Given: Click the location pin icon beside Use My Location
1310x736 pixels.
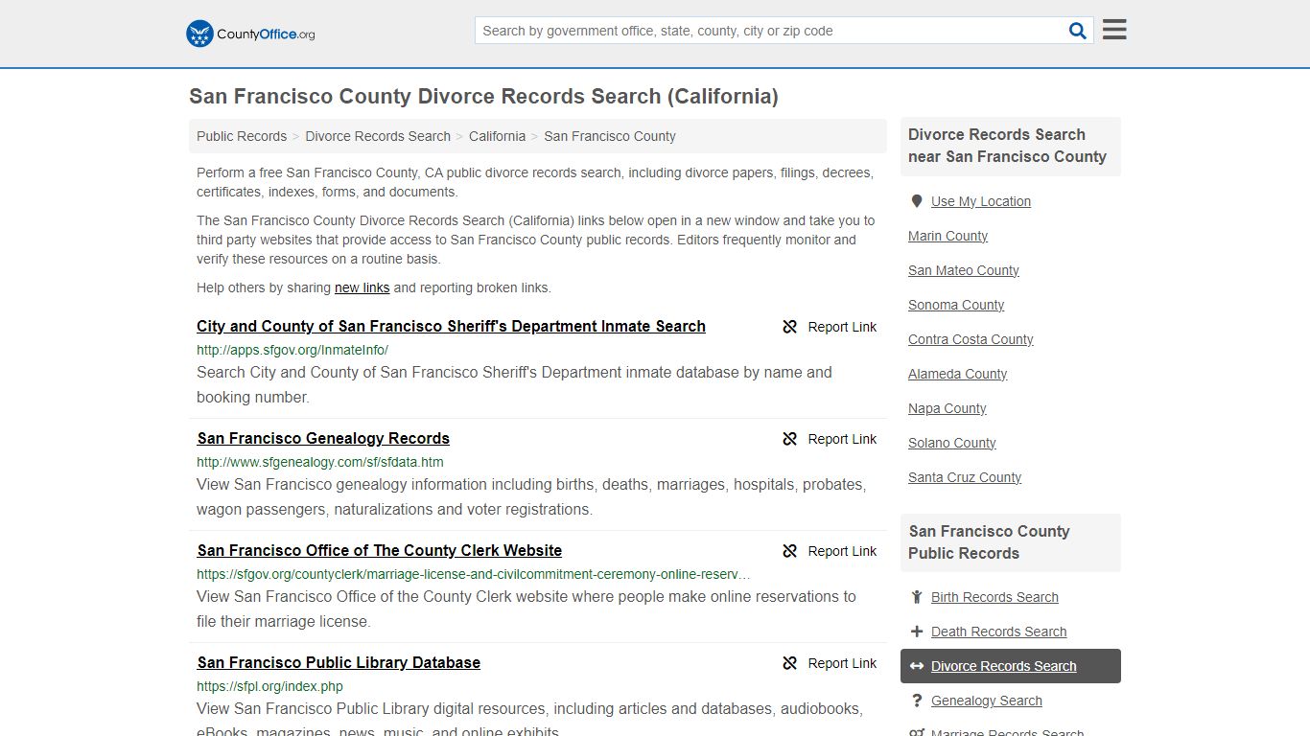Looking at the screenshot, I should click(x=917, y=201).
